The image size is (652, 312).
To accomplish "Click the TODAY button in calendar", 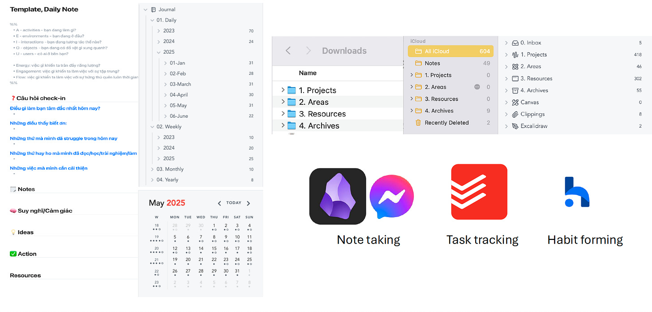I will click(234, 203).
